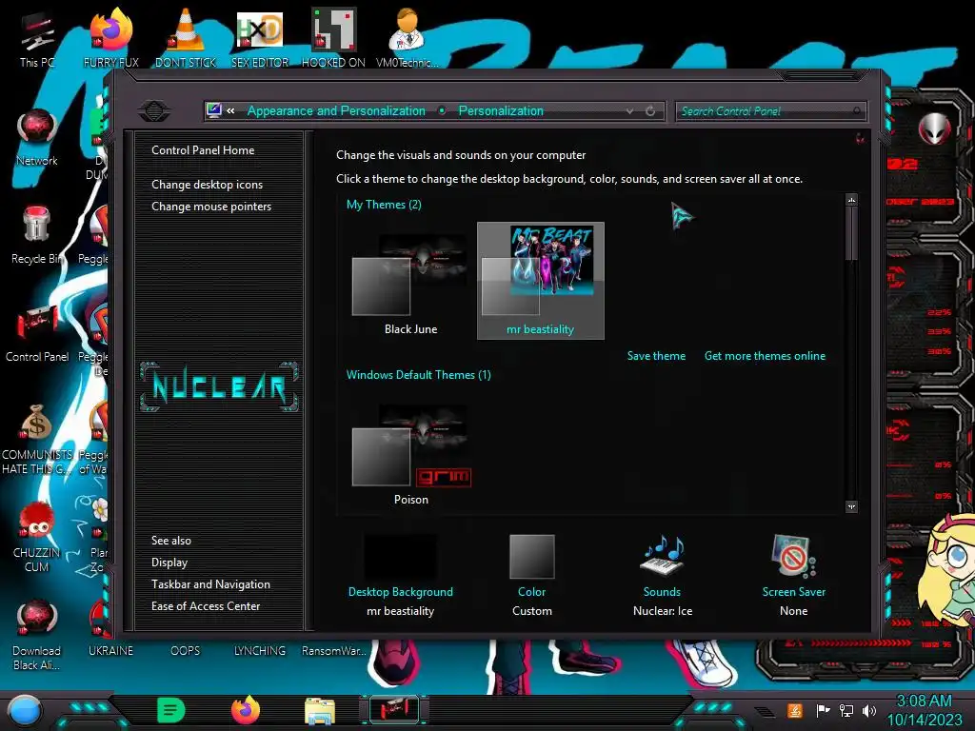
Task: Click the theme list scroll up arrow
Action: (852, 200)
